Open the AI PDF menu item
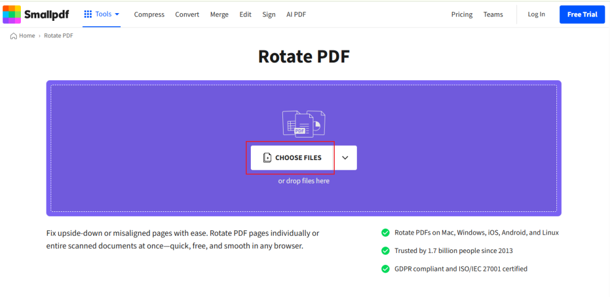This screenshot has width=610, height=297. pos(296,14)
